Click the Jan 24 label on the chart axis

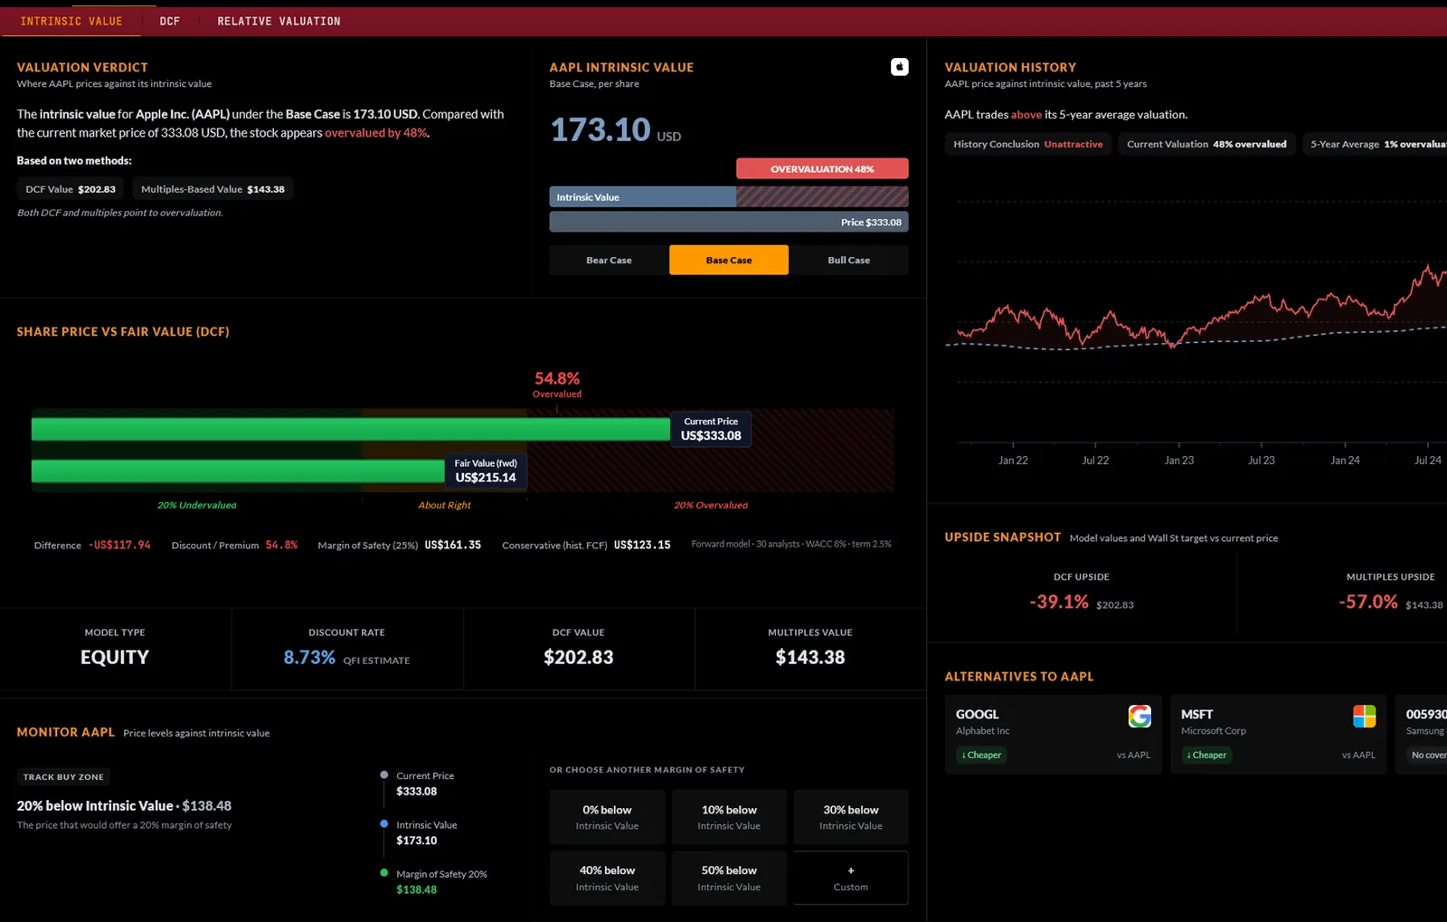click(1345, 461)
